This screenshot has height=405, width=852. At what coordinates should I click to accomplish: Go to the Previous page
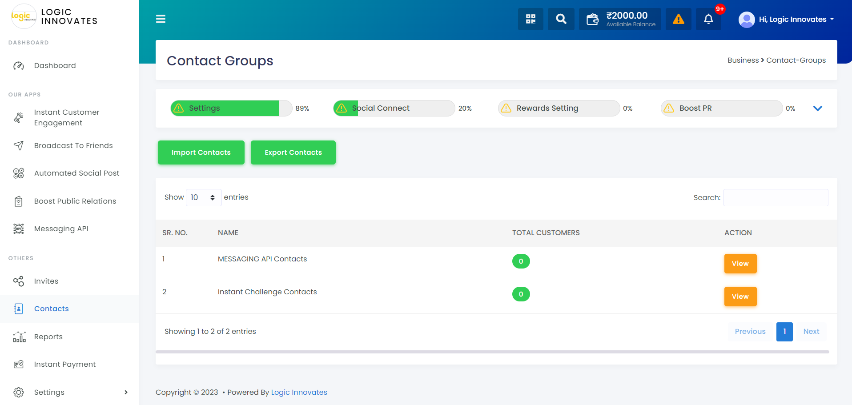[750, 332]
